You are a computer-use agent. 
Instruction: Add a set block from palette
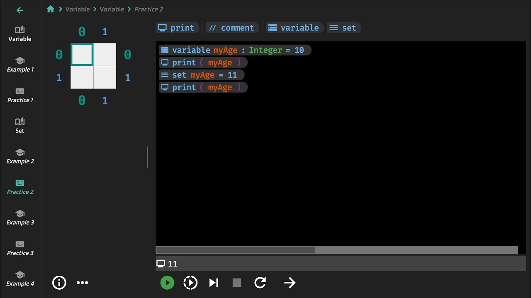344,28
